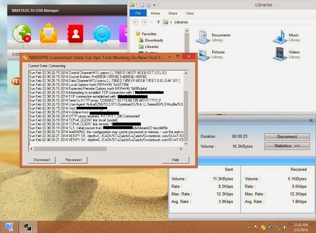This screenshot has height=233, width=316.
Task: Click the New folder quick access icon
Action: tap(149, 5)
